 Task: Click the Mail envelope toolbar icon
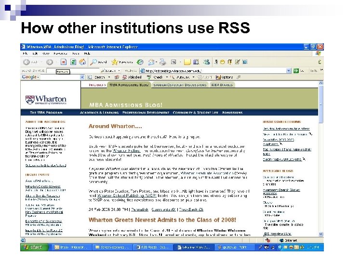[151, 62]
